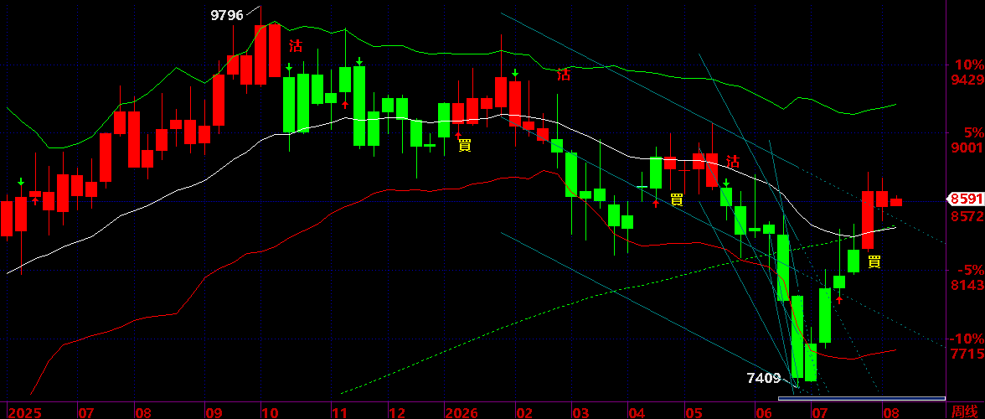
Task: Click the 10 month label on the time axis
Action: coord(270,412)
